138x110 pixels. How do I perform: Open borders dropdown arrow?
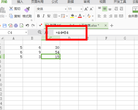pos(59,16)
